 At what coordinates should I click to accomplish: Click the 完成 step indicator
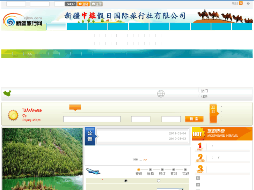point(186,172)
